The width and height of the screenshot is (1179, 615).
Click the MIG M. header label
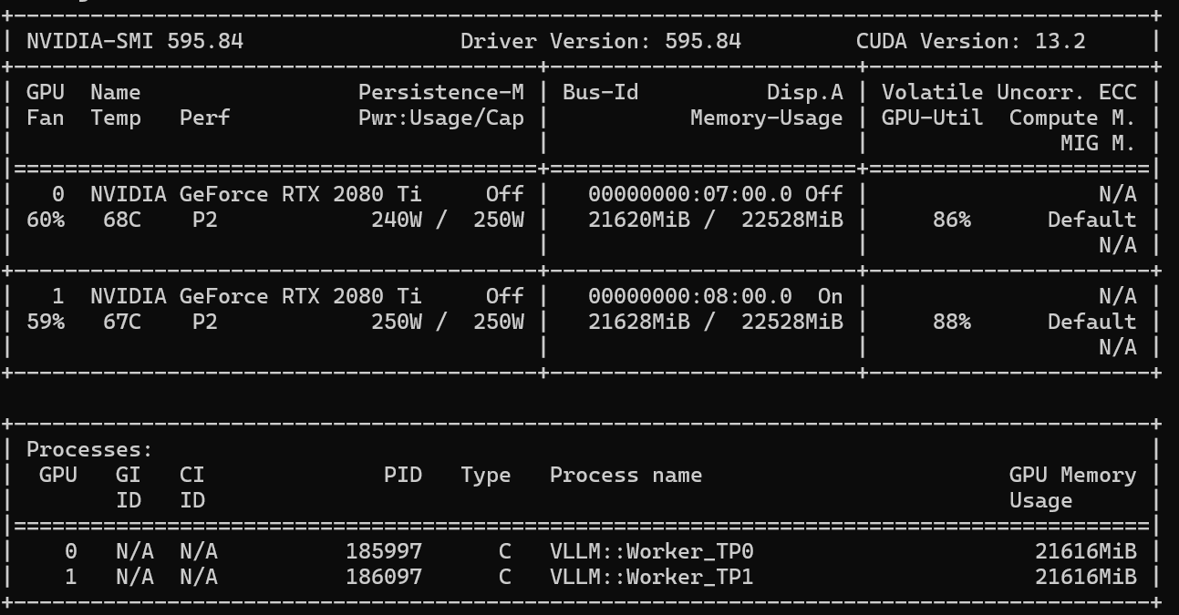pos(1099,143)
